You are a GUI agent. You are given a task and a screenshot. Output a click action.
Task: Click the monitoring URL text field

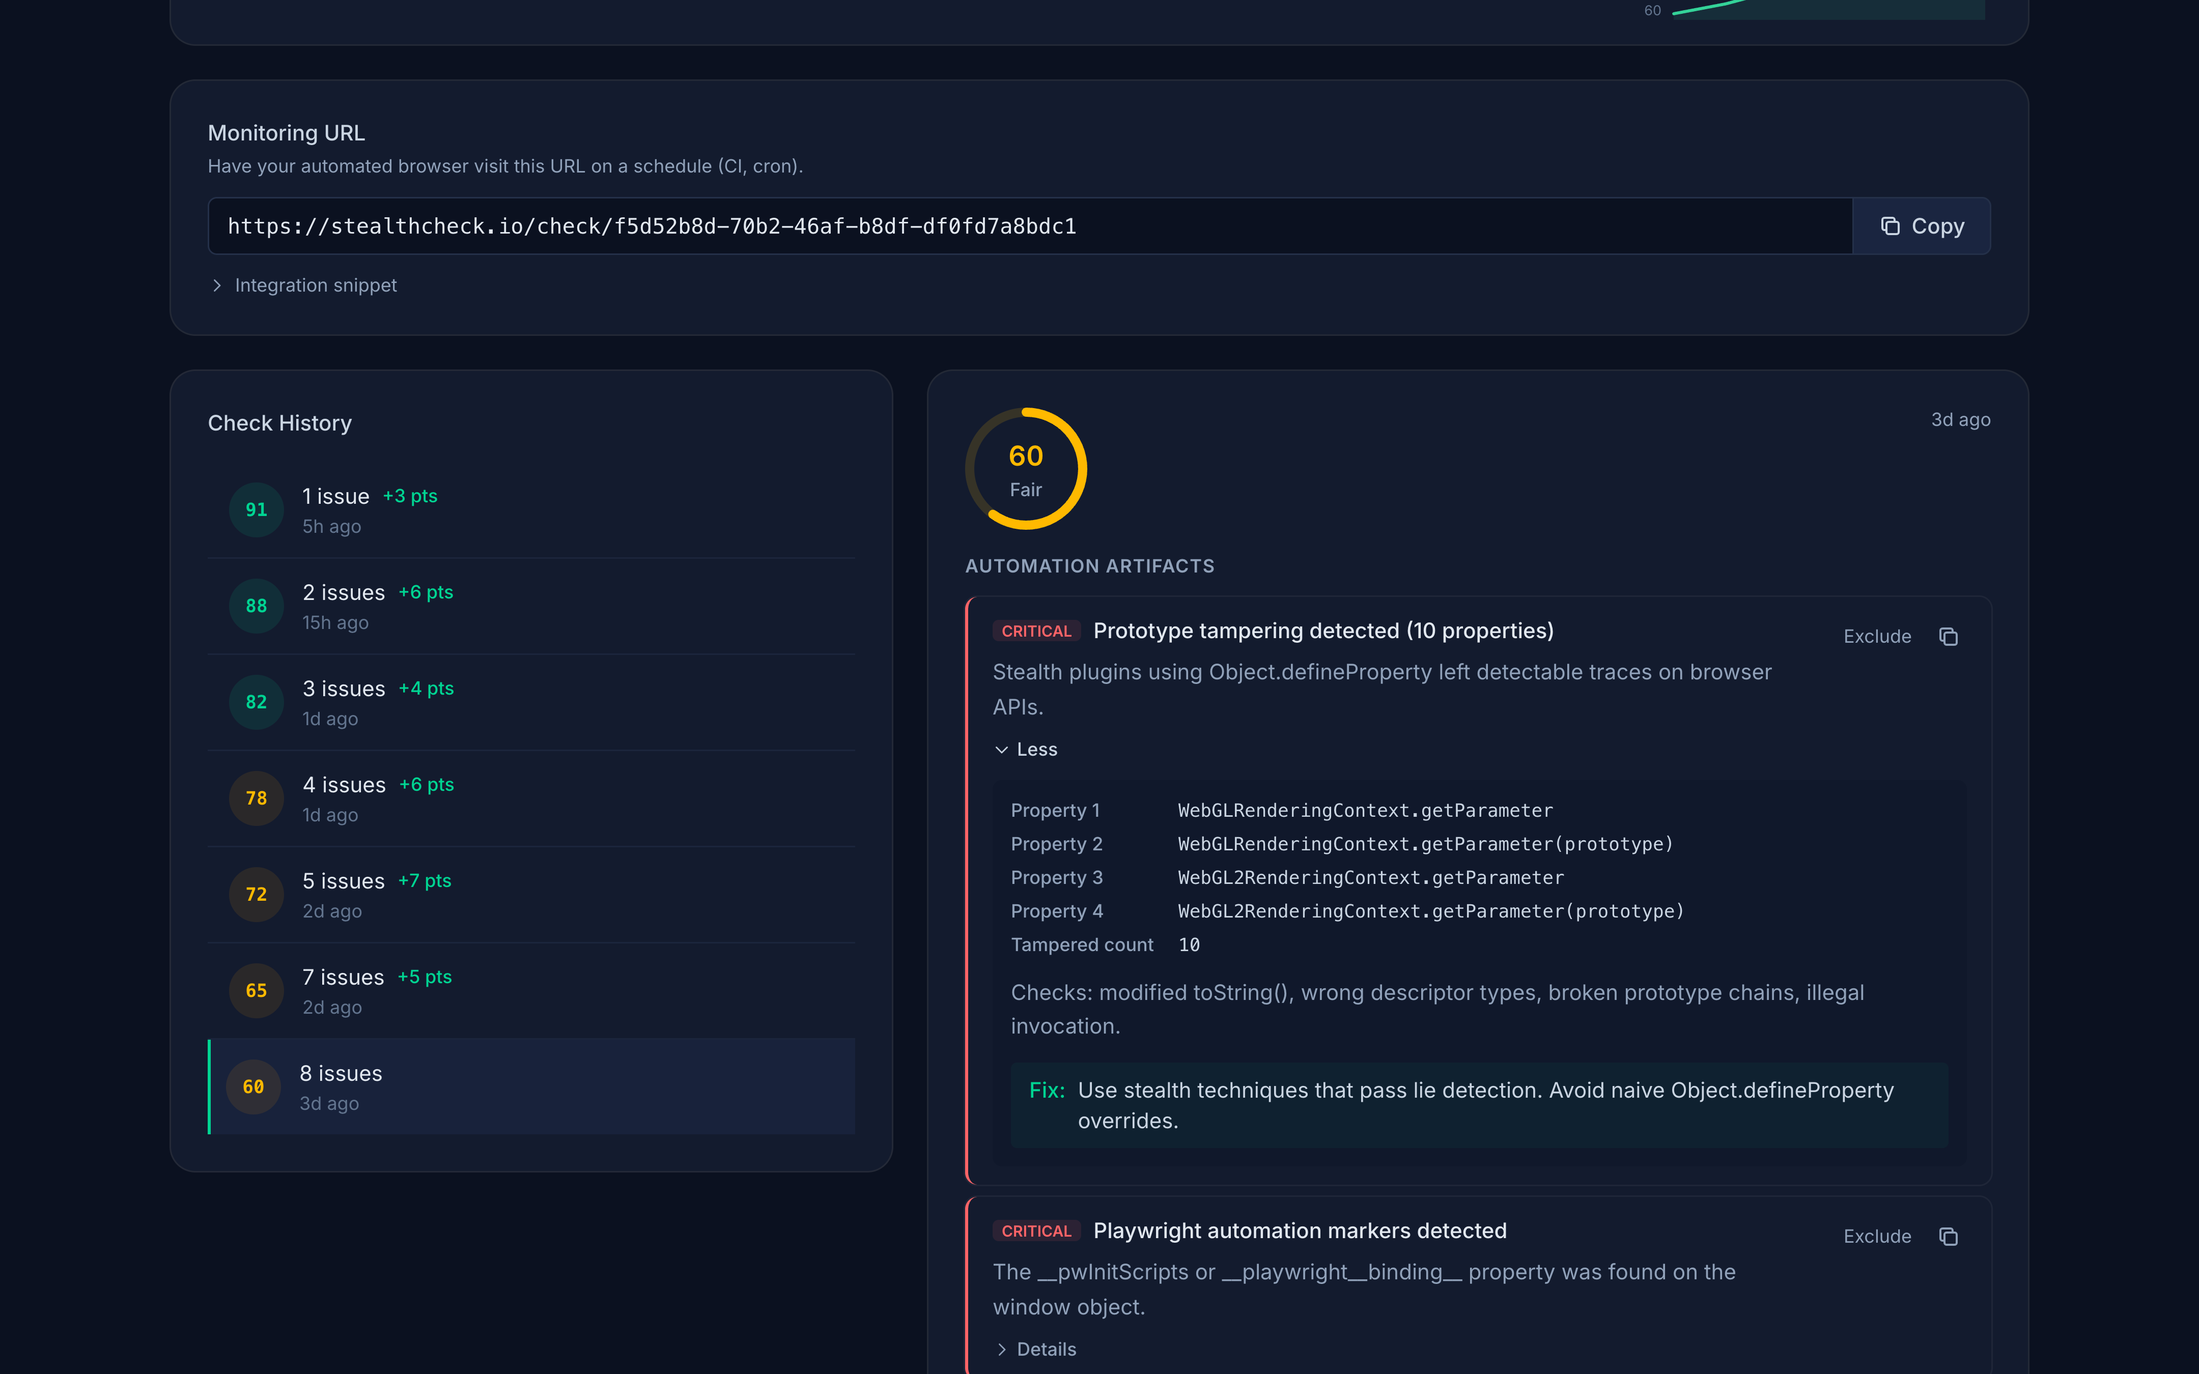click(1030, 226)
